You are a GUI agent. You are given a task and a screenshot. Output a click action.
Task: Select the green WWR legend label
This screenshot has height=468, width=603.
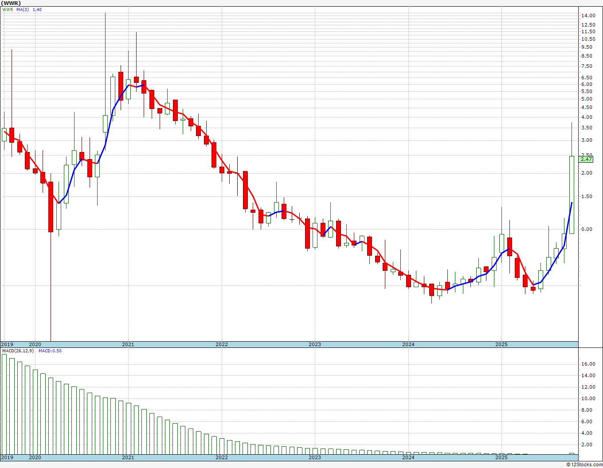tap(8, 9)
